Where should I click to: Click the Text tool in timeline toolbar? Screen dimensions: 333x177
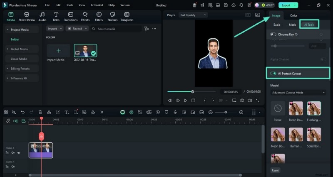pos(66,112)
